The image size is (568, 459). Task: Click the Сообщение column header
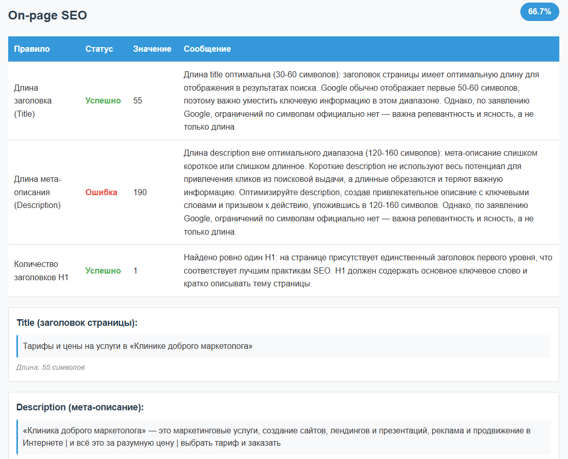207,49
